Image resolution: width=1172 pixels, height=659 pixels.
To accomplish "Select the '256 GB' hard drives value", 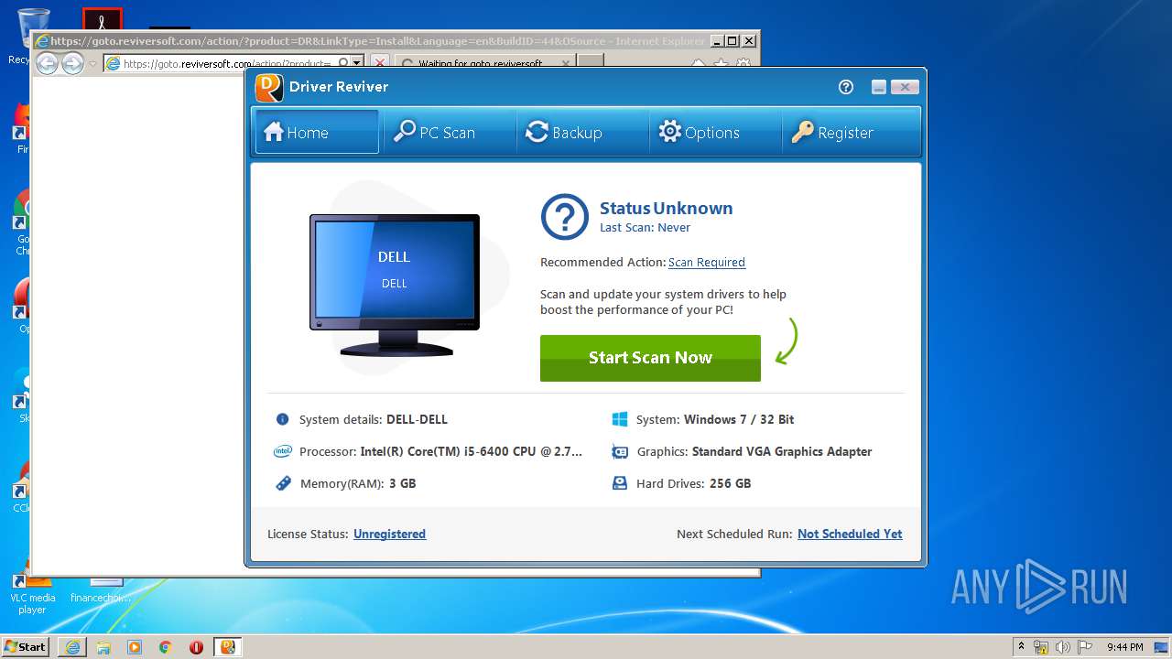I will [x=731, y=483].
